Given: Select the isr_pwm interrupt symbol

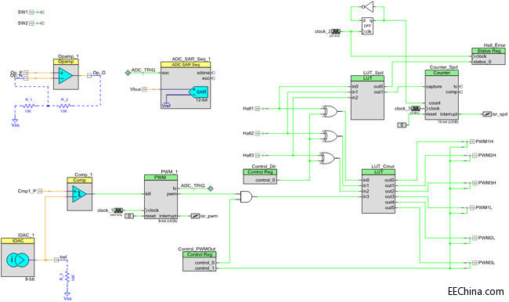Looking at the screenshot, I should [x=195, y=216].
